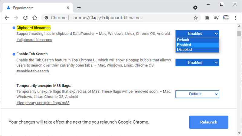Expand the Temporarily unexpire M88 flags dropdown
This screenshot has width=242, height=136.
coord(197,94)
